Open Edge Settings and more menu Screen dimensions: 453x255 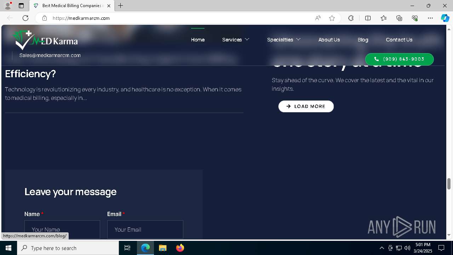point(430,18)
